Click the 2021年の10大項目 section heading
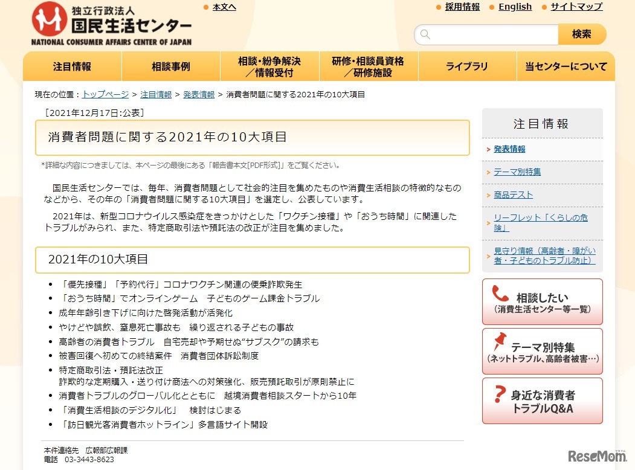The image size is (635, 470). (x=98, y=259)
